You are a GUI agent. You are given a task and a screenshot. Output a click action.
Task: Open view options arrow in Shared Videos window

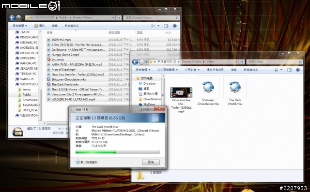[x=158, y=26]
